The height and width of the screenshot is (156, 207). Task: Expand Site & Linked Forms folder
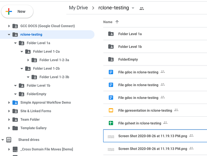pyautogui.click(x=9, y=111)
